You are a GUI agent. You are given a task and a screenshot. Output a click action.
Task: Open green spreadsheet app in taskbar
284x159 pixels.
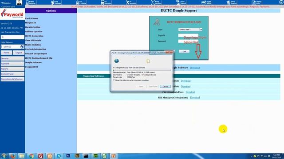pyautogui.click(x=105, y=156)
